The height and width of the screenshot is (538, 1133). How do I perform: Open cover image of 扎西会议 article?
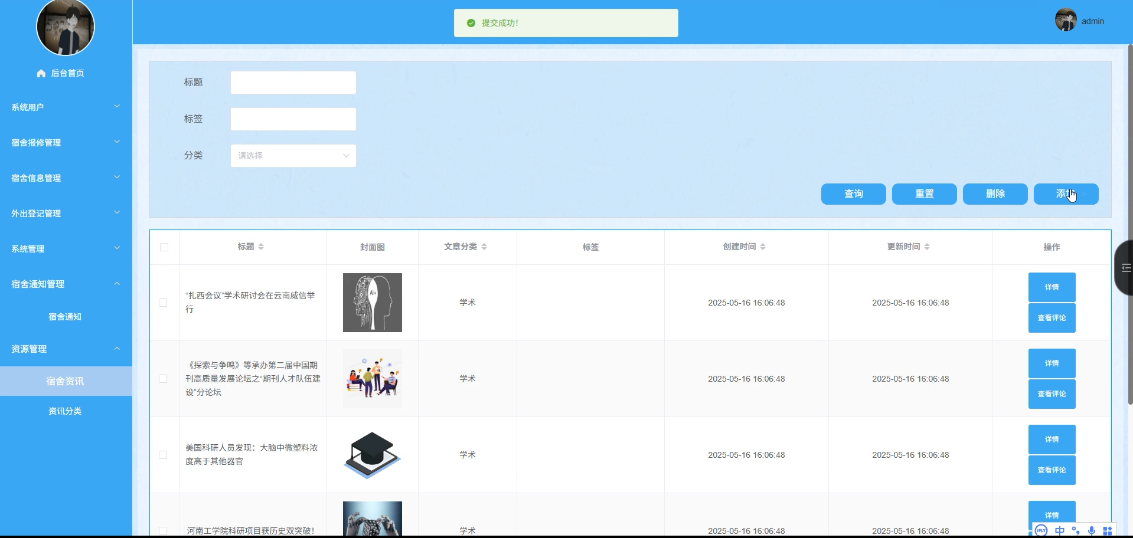[x=373, y=303]
